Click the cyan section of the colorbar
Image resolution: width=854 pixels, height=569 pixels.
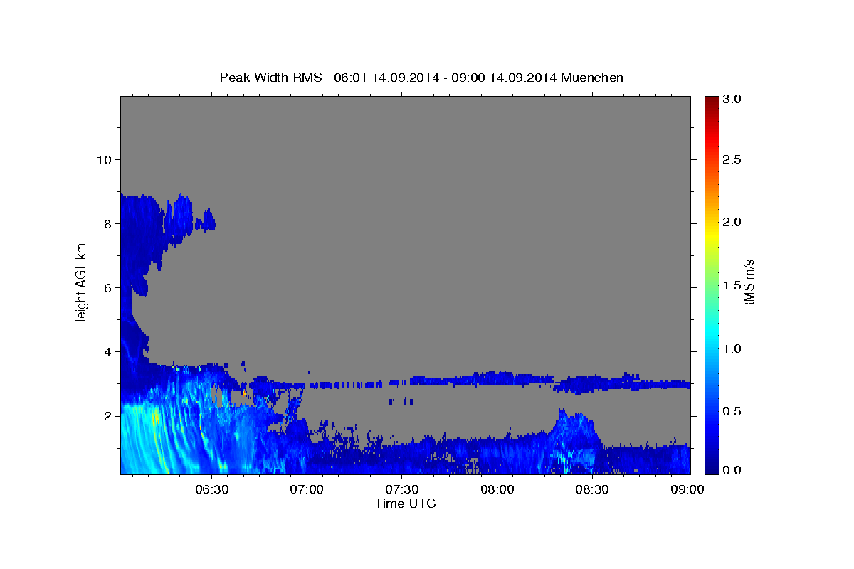712,334
